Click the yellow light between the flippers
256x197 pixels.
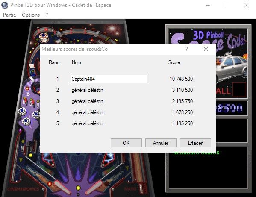pos(78,188)
